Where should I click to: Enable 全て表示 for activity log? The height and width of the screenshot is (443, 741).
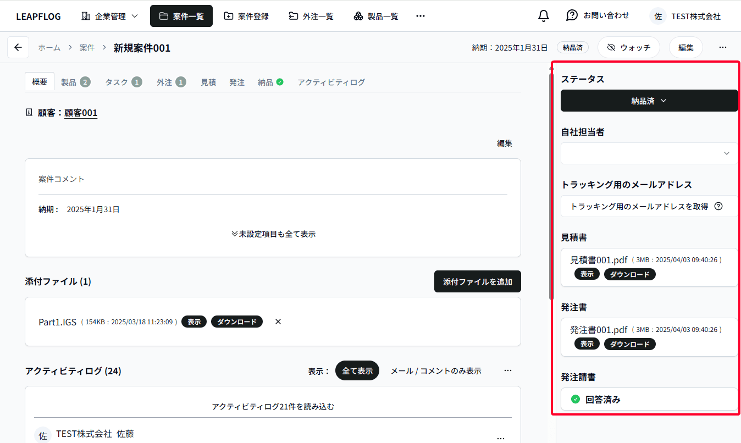(357, 370)
